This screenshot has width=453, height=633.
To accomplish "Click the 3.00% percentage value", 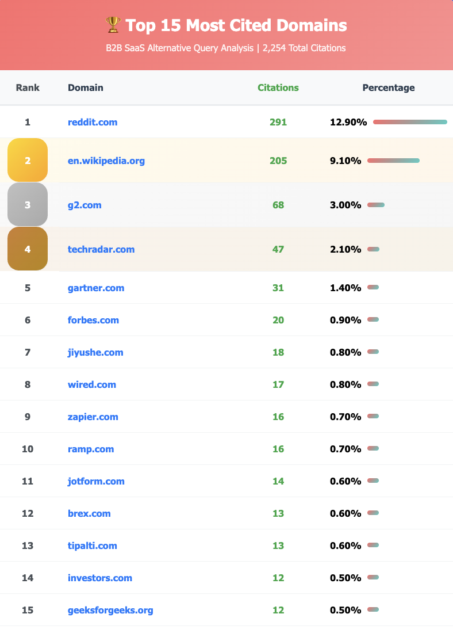I will point(345,205).
